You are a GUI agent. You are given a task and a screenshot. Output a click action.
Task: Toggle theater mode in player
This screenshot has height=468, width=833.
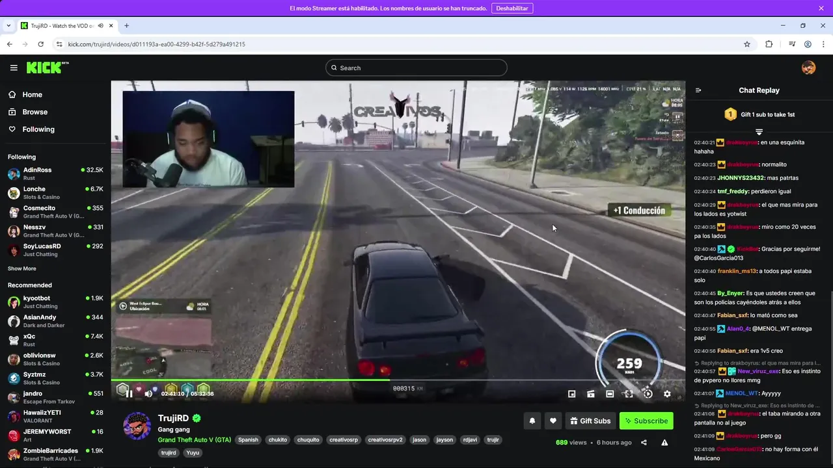610,394
